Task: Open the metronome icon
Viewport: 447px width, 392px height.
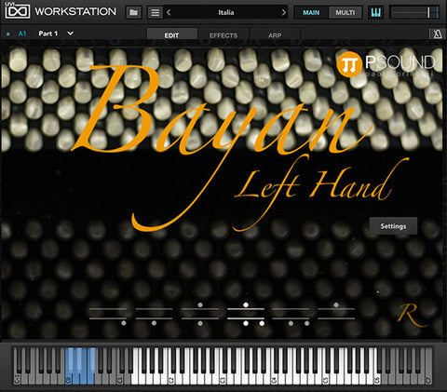Action: pos(438,34)
